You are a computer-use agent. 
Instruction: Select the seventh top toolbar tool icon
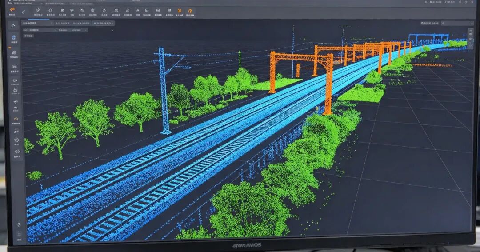click(x=104, y=10)
